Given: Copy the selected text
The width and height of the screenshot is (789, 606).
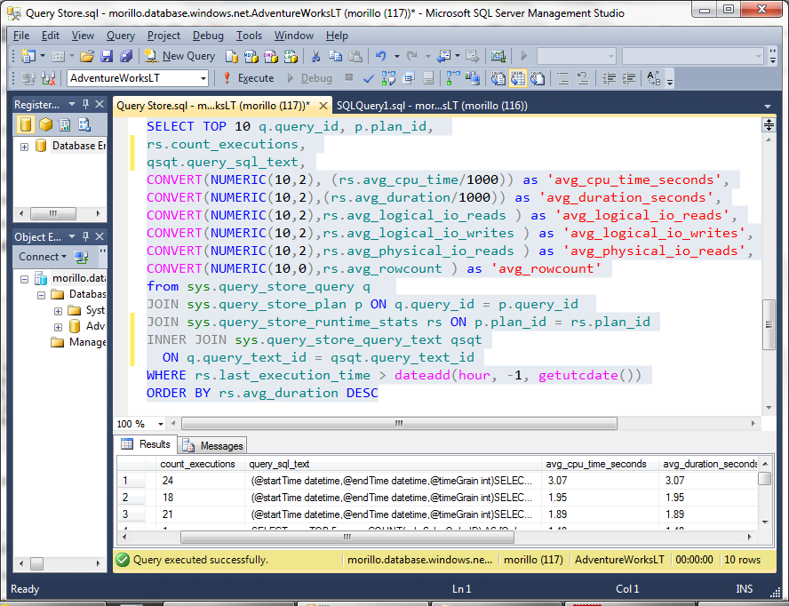Looking at the screenshot, I should (x=335, y=56).
